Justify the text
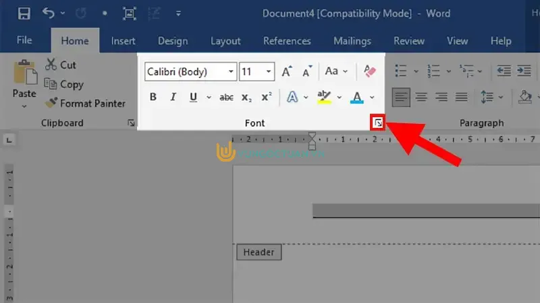This screenshot has height=303, width=540. [462, 97]
